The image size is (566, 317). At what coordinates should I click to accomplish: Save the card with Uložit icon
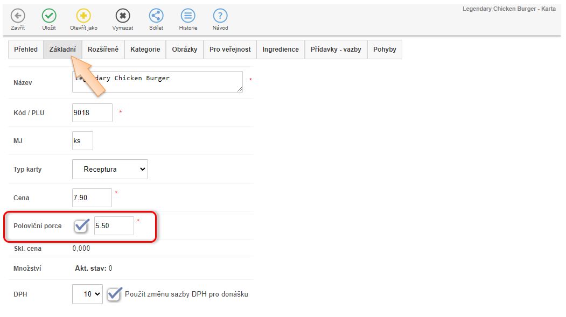49,16
